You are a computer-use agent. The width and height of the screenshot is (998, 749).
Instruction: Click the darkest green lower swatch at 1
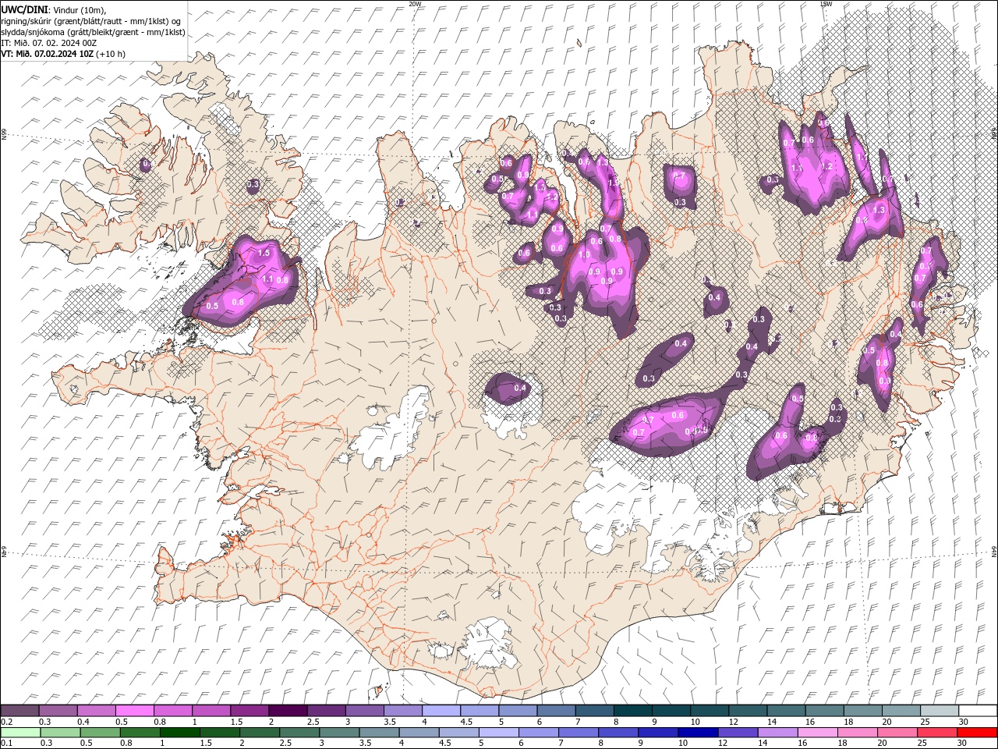181,733
